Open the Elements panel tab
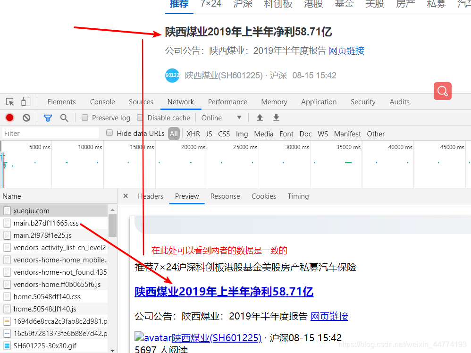The height and width of the screenshot is (353, 471). [61, 102]
